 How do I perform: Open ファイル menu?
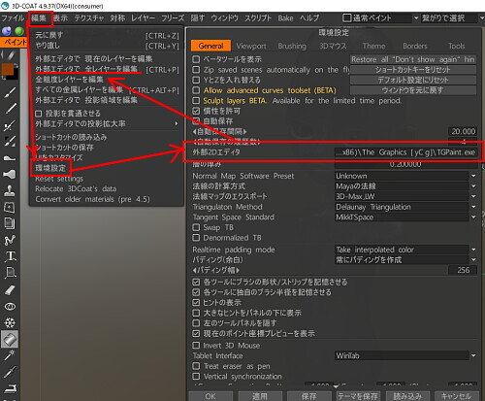point(13,18)
